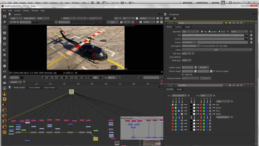Click the Merge nodes layers icon
Screen dimensions: 259x146
(x=5, y=55)
